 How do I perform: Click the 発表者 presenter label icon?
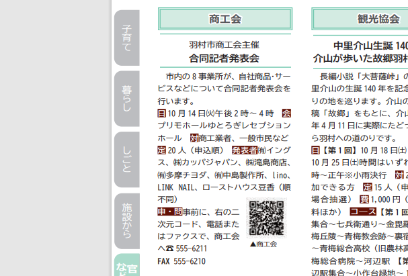point(245,150)
